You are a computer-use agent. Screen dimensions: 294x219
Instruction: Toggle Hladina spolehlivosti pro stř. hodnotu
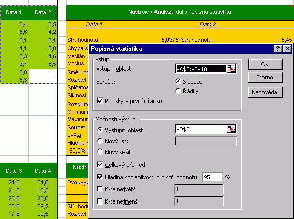[100, 177]
